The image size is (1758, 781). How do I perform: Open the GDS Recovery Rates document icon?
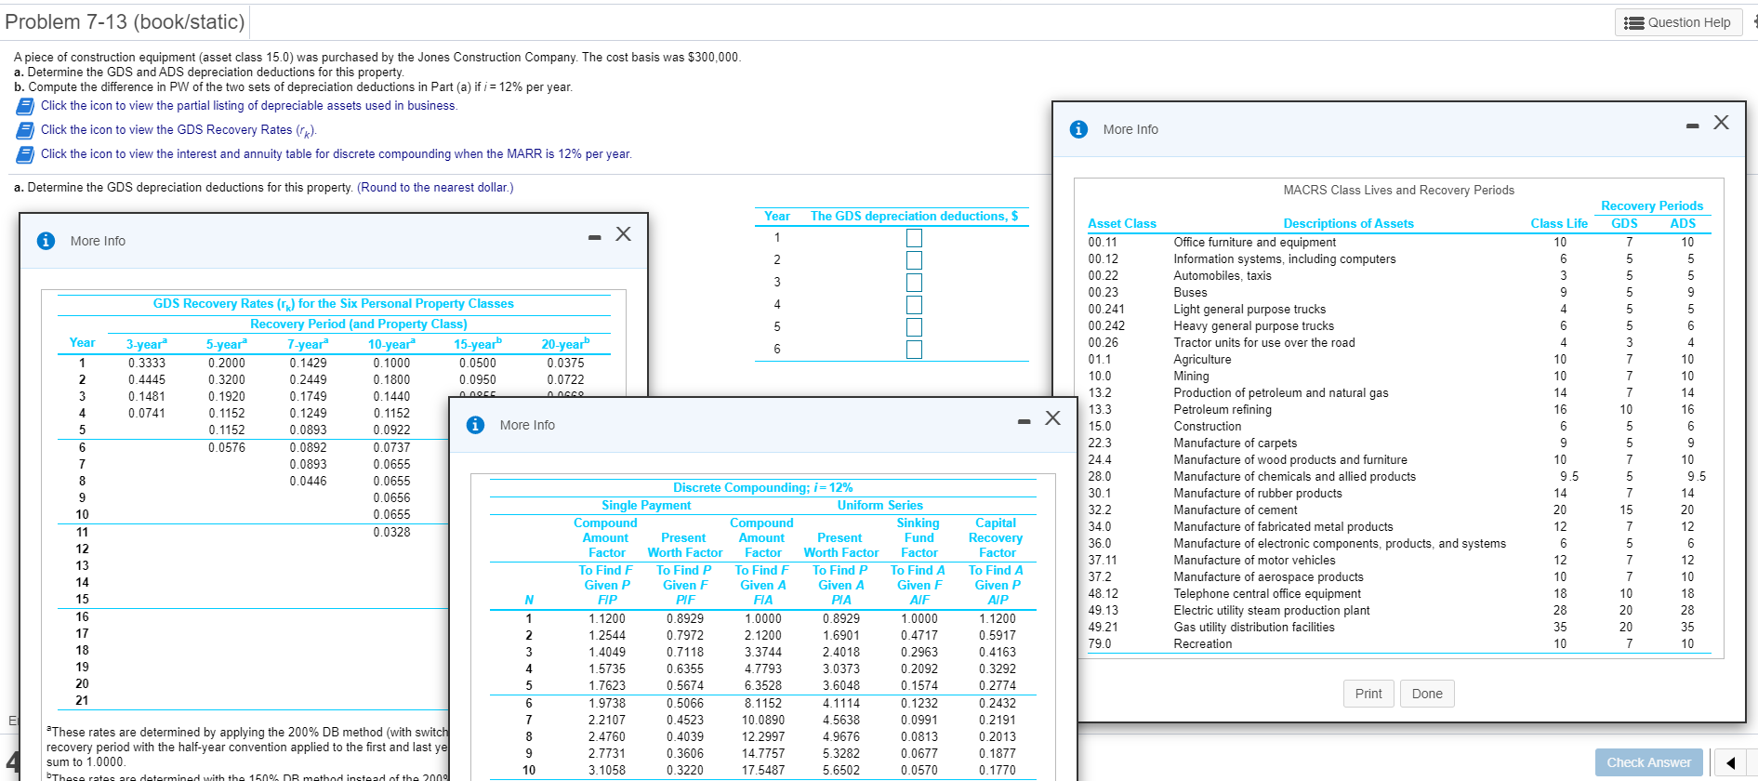[25, 130]
